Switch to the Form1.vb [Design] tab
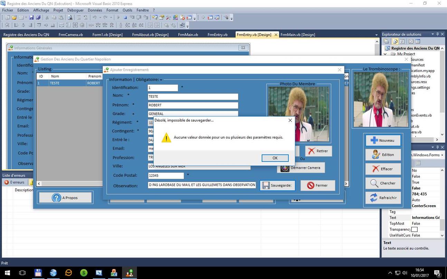Viewport: 447px width, 279px height. (x=107, y=34)
